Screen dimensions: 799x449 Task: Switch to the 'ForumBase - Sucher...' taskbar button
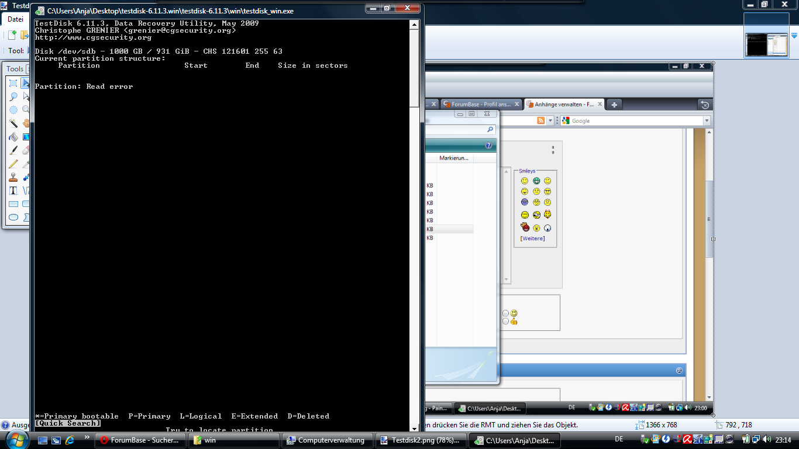coord(140,440)
